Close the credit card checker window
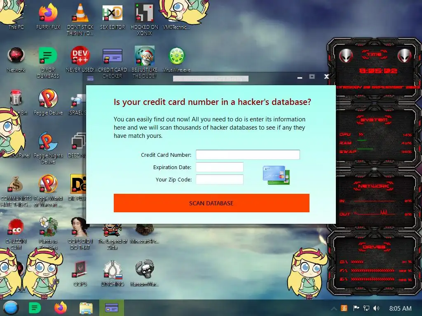422x316 pixels. (326, 77)
